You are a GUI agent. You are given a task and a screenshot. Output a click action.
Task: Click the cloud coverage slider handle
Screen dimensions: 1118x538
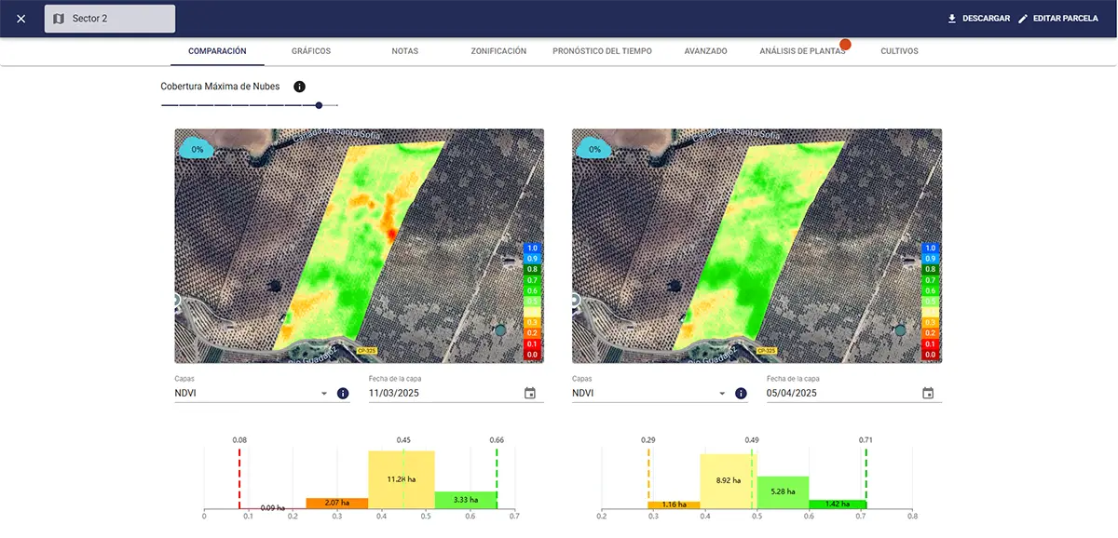[x=319, y=105]
